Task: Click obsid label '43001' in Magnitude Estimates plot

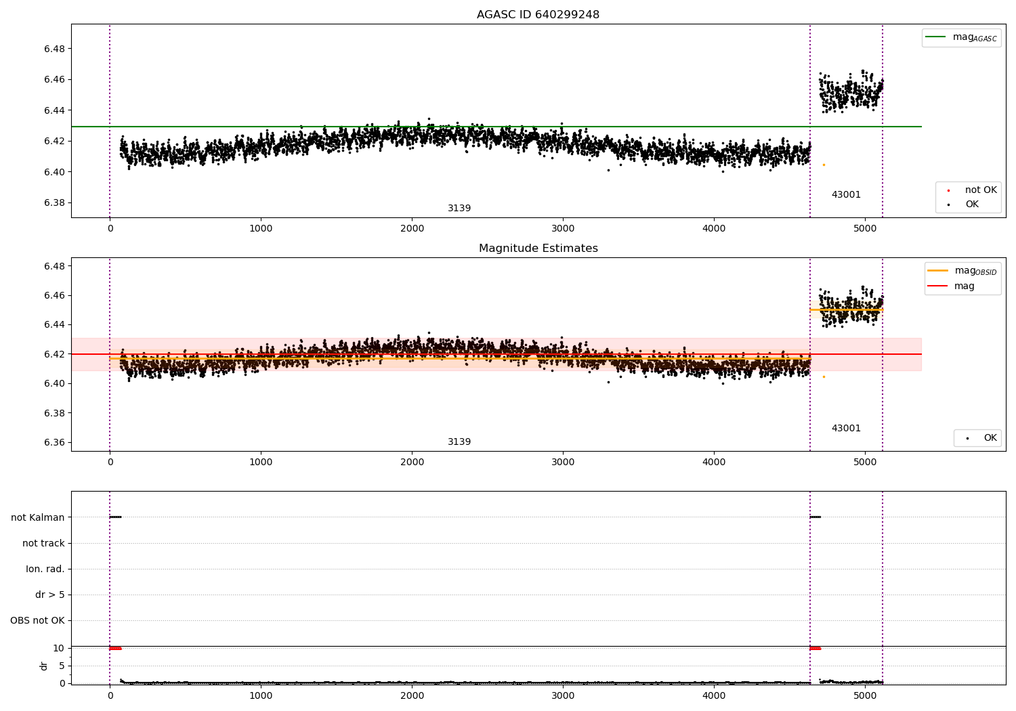Action: (846, 429)
